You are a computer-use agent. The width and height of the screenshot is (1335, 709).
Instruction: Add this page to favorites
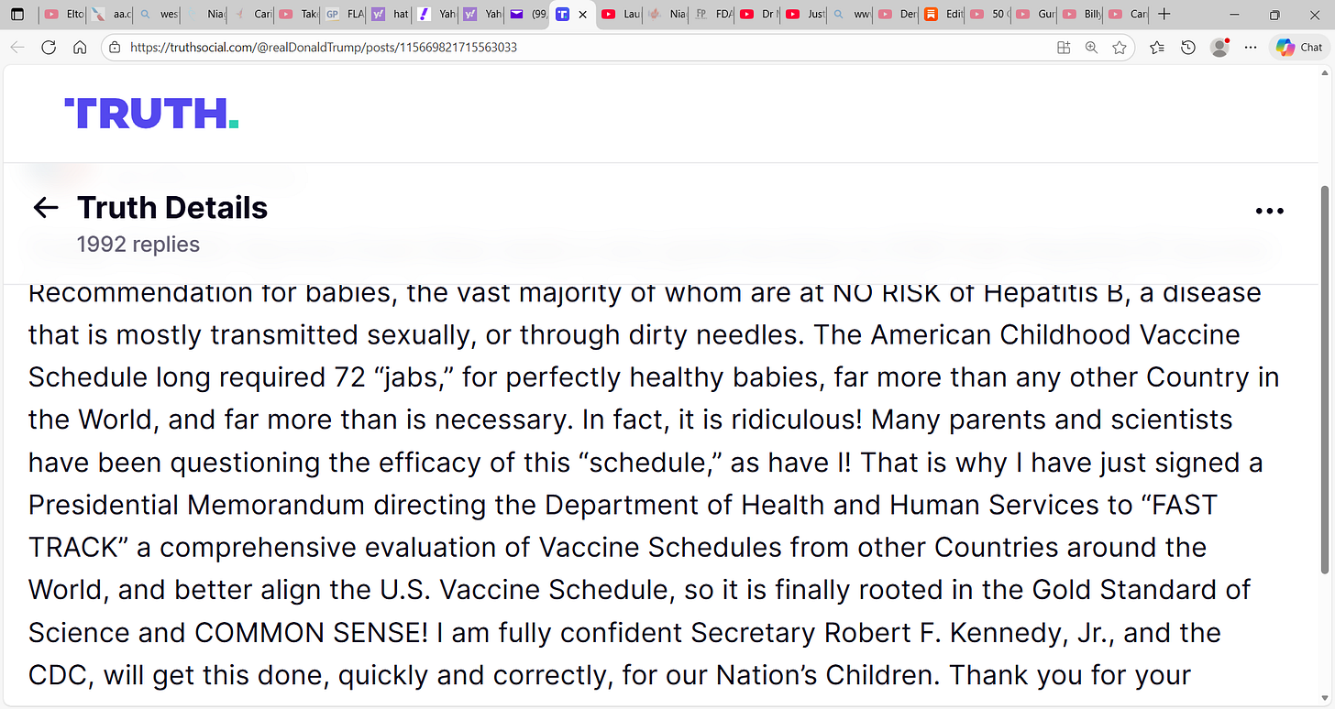(1119, 48)
